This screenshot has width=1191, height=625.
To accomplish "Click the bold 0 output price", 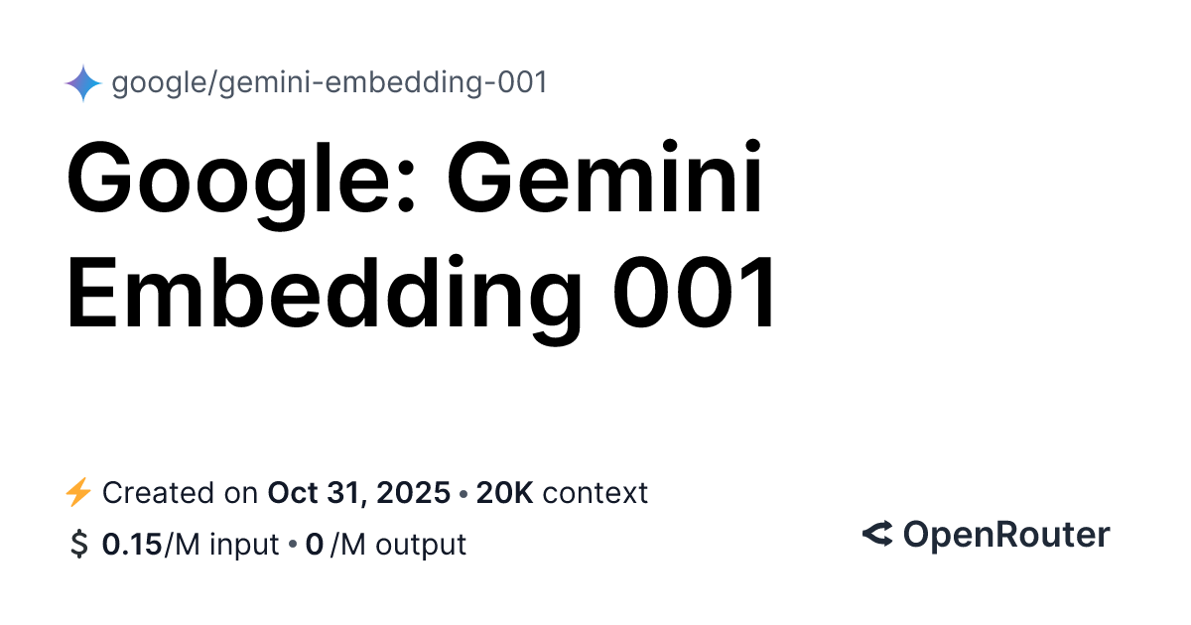I will tap(315, 545).
